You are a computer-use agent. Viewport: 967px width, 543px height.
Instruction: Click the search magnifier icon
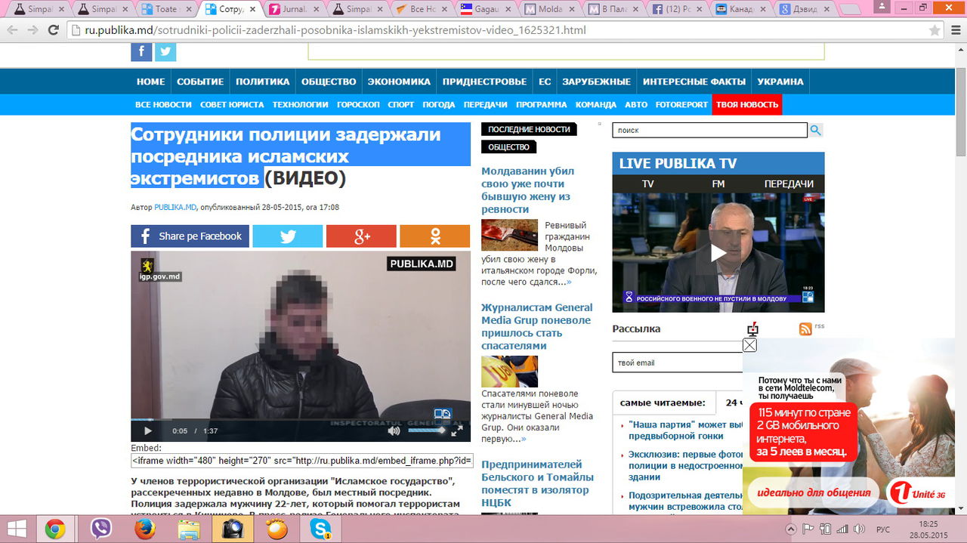[x=816, y=130]
